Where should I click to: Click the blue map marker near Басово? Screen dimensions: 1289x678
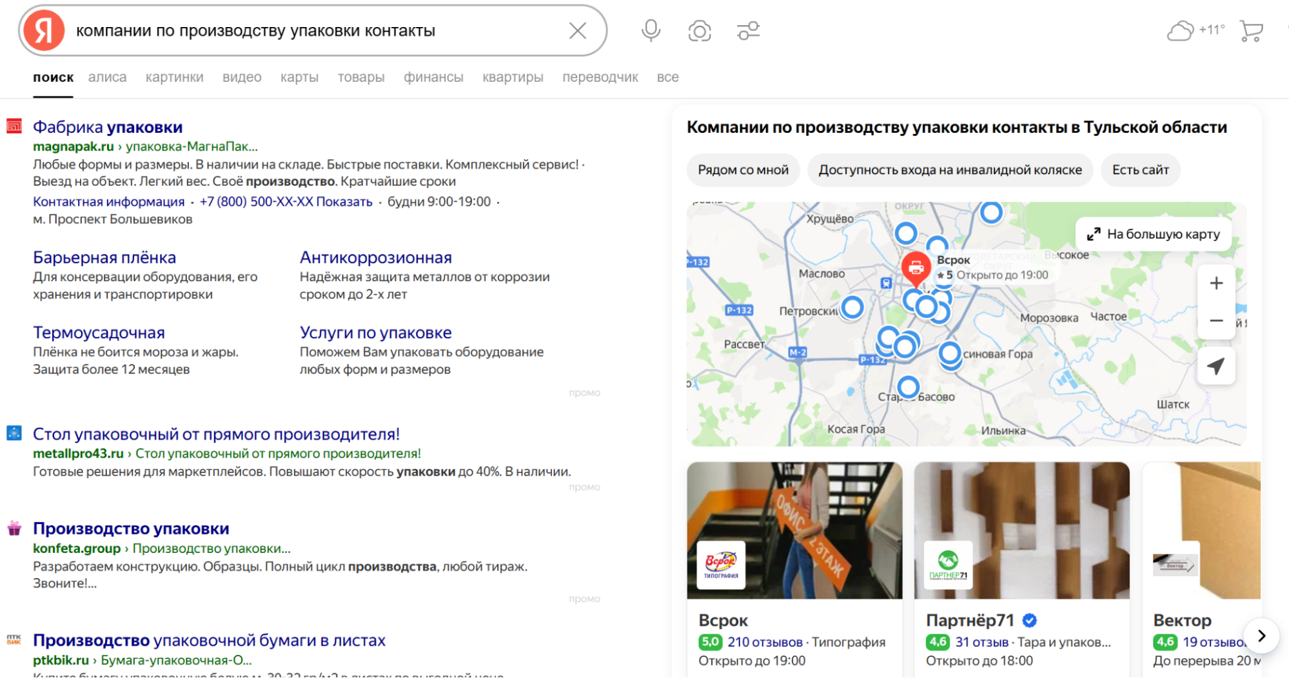pyautogui.click(x=909, y=387)
